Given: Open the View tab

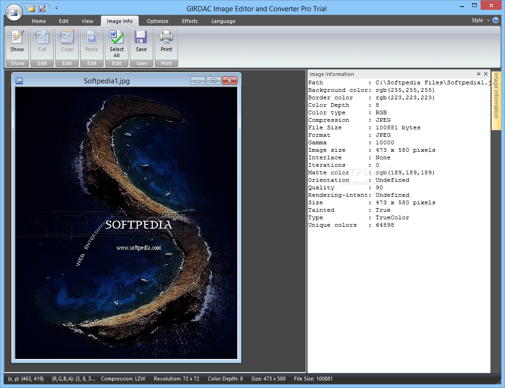Looking at the screenshot, I should click(x=87, y=21).
